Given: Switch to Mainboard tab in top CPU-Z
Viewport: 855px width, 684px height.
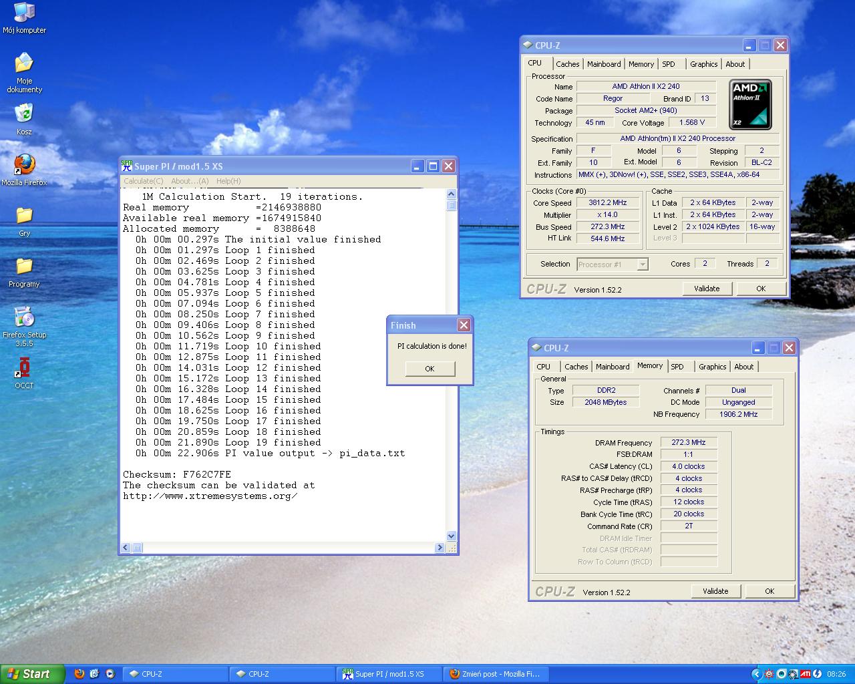Looking at the screenshot, I should point(604,64).
